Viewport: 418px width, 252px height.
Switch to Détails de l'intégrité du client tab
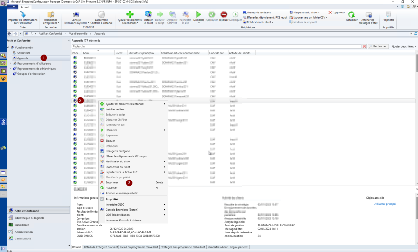pyautogui.click(x=101, y=247)
